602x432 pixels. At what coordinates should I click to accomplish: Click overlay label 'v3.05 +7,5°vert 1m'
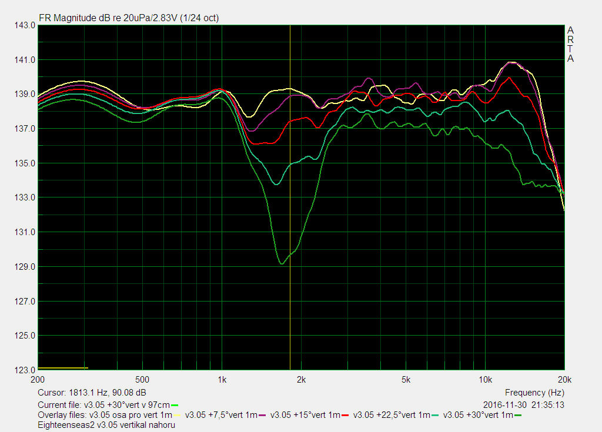click(221, 415)
